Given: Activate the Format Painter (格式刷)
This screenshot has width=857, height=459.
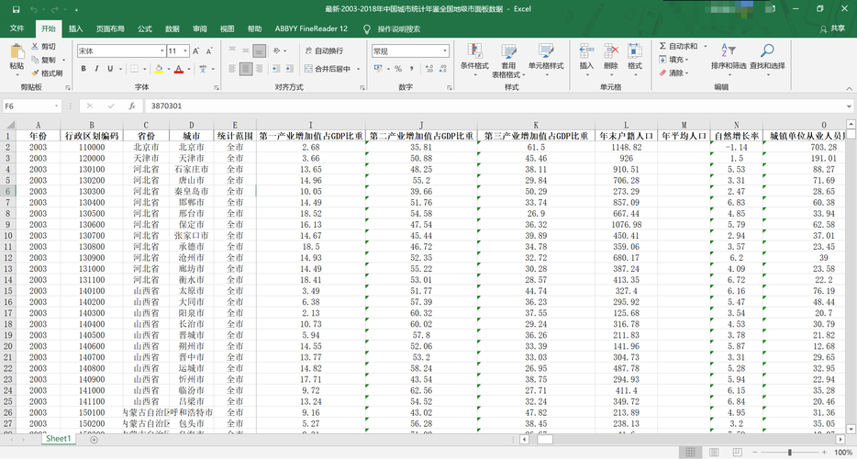Looking at the screenshot, I should tap(47, 73).
